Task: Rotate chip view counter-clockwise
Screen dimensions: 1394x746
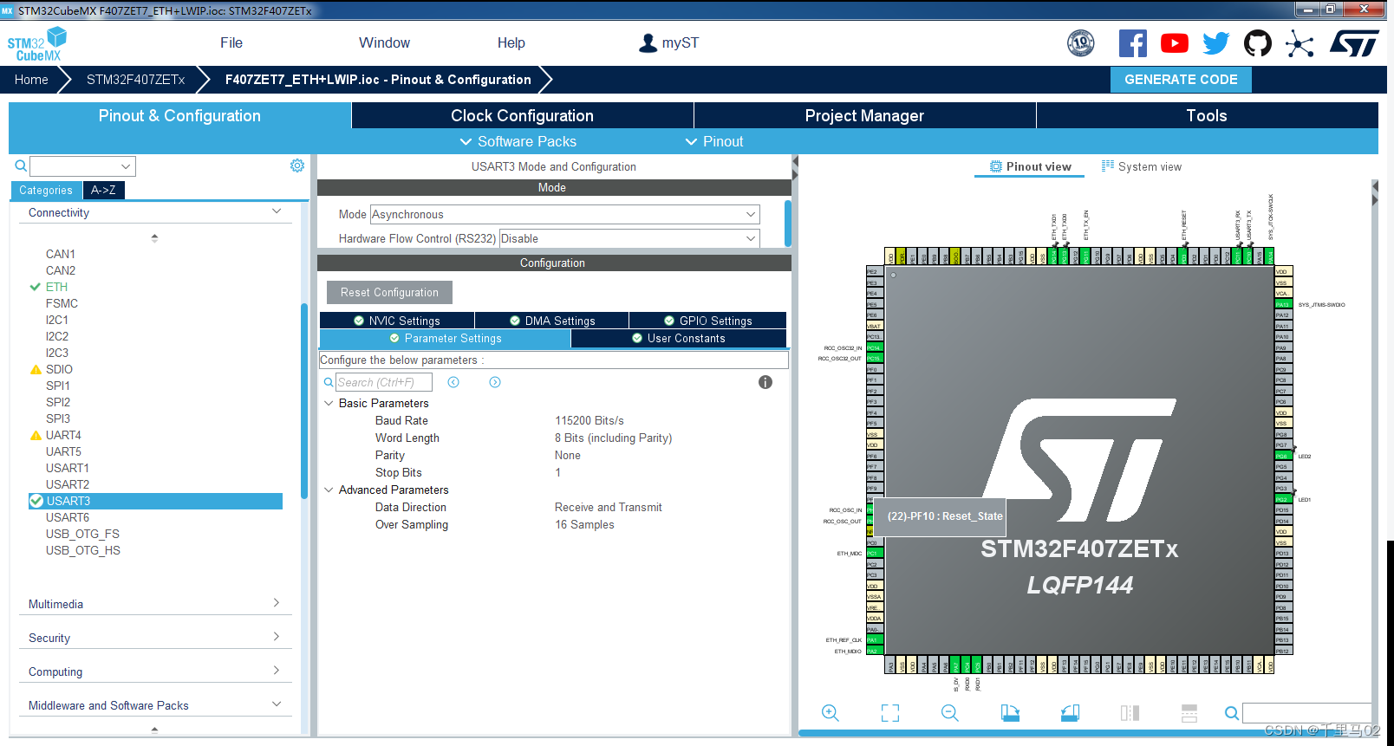Action: click(1070, 713)
